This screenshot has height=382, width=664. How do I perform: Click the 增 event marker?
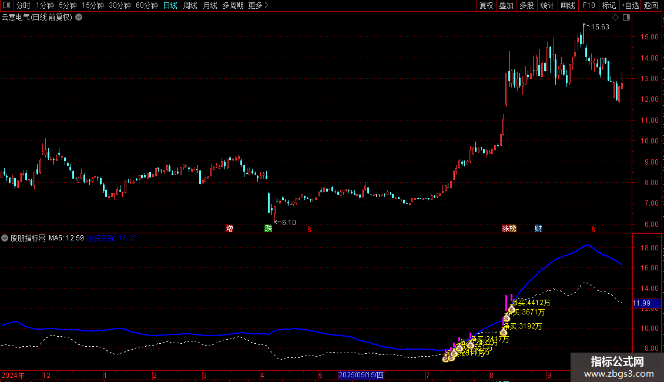(230, 228)
